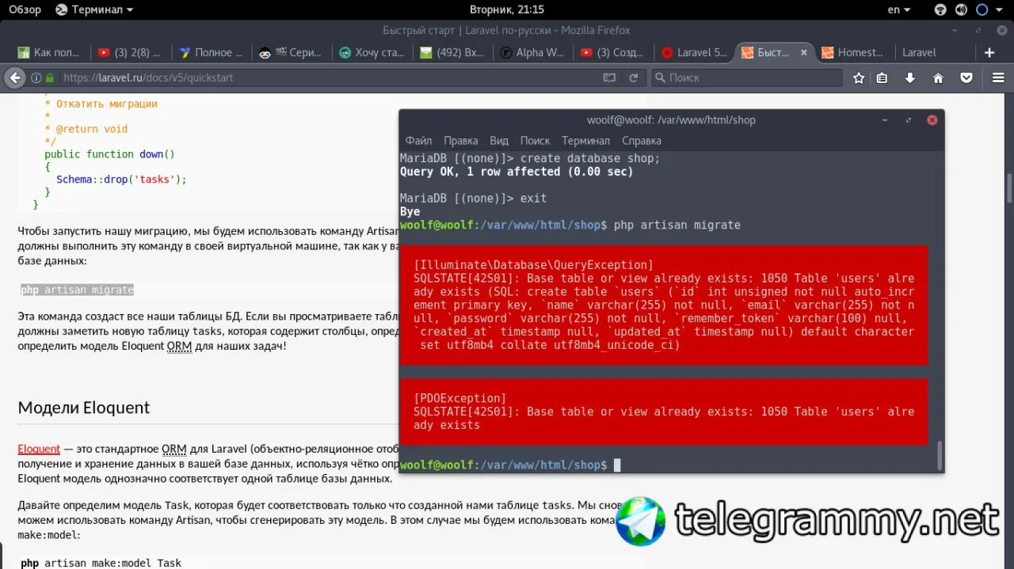Click the green padlock security icon
This screenshot has height=569, width=1014.
coord(50,78)
